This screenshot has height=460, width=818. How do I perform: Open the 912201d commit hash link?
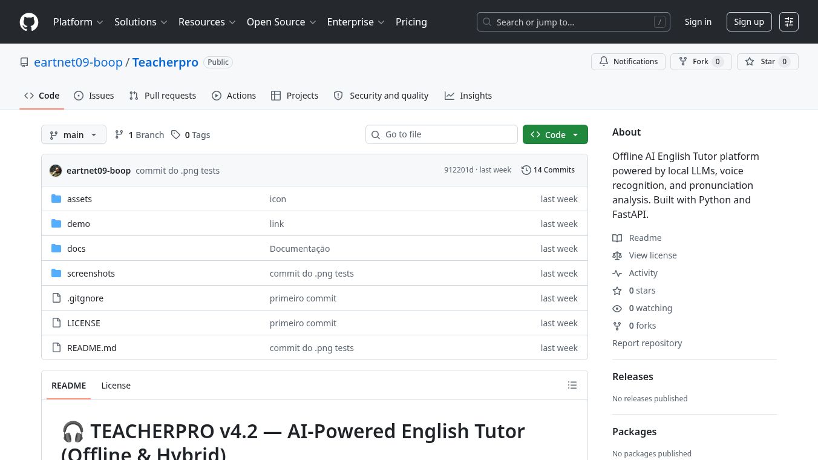click(459, 170)
